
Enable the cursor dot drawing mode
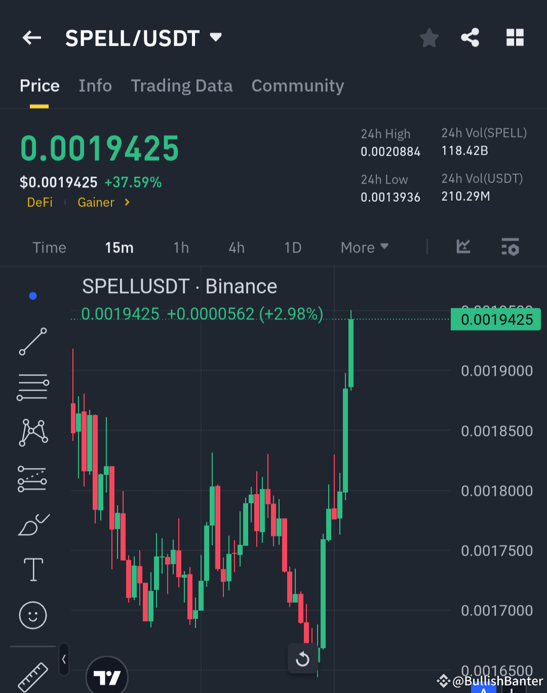tap(32, 296)
